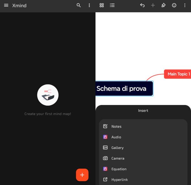Switch to grid view icon
The height and width of the screenshot is (185, 191).
(101, 5)
